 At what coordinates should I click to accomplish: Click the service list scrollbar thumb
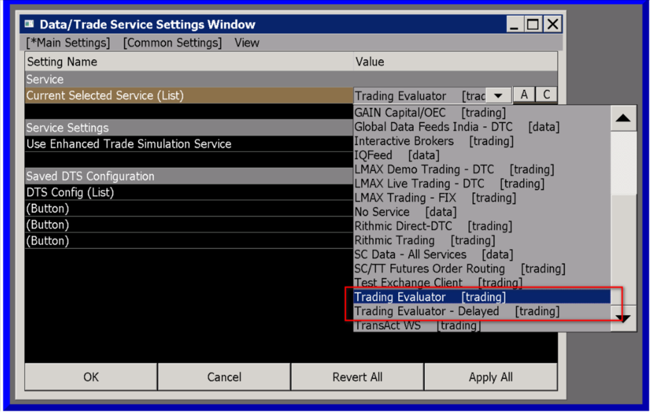(623, 163)
